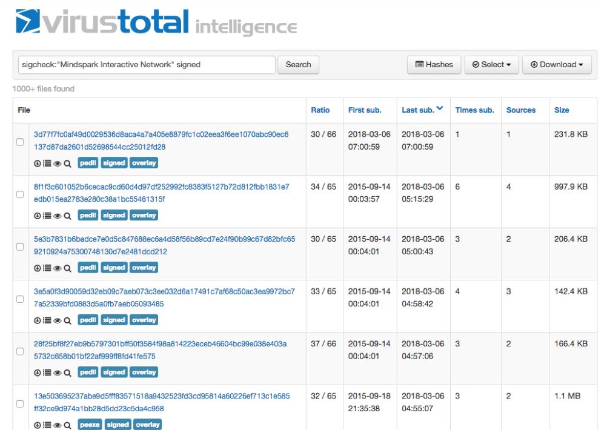
Task: Click the magnifier icon in the 5e3b7831b6 row
Action: 67,268
